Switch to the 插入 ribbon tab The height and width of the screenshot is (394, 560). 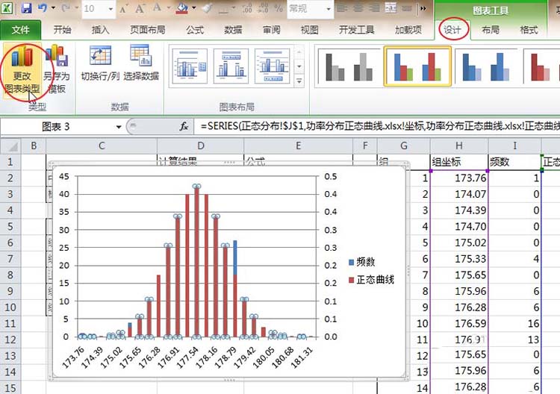pyautogui.click(x=100, y=30)
